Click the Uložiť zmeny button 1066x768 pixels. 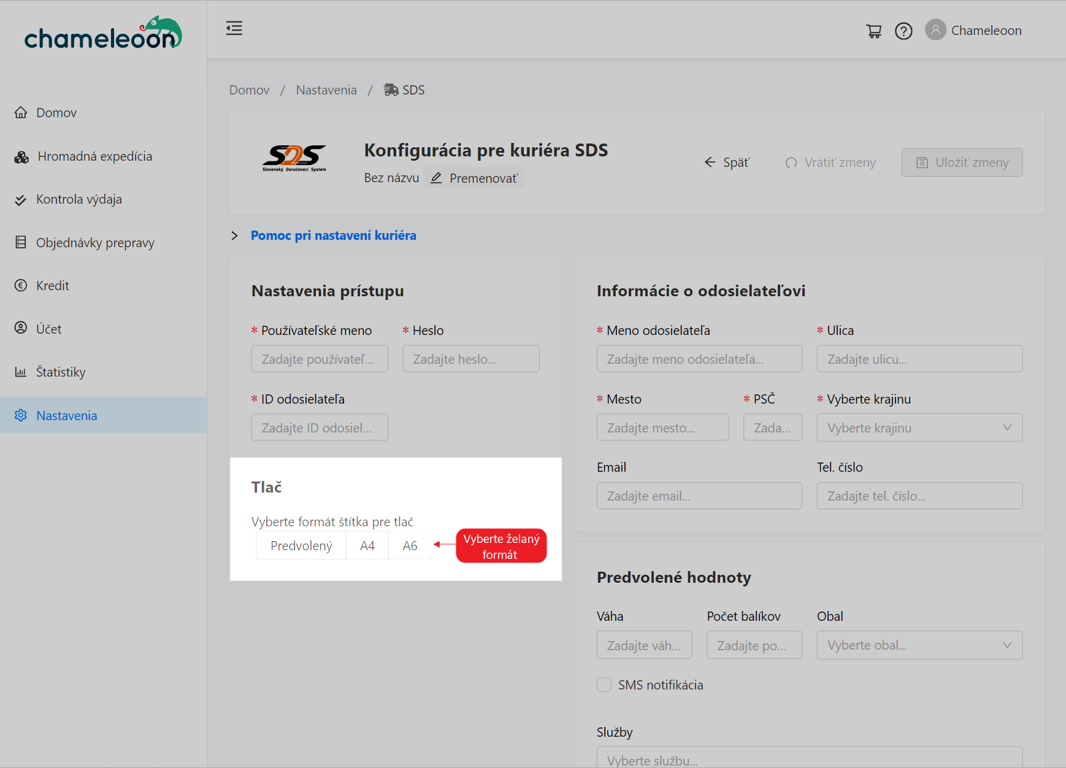[962, 163]
